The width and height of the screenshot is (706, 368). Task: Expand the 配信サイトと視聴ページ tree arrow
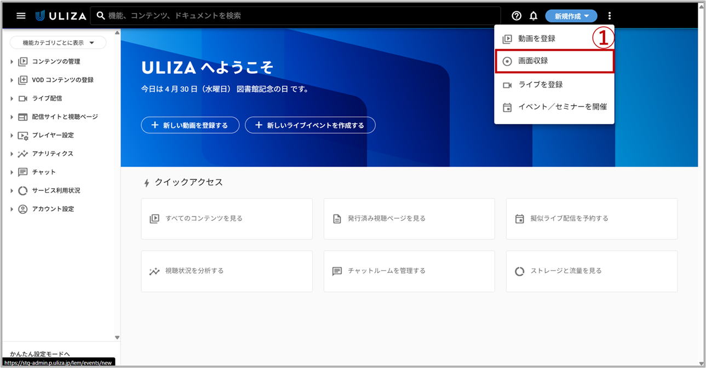12,117
